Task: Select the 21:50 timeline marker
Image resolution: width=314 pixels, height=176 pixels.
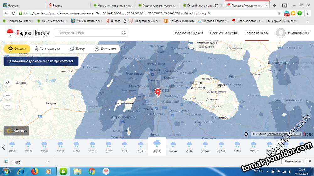Action: (253, 147)
